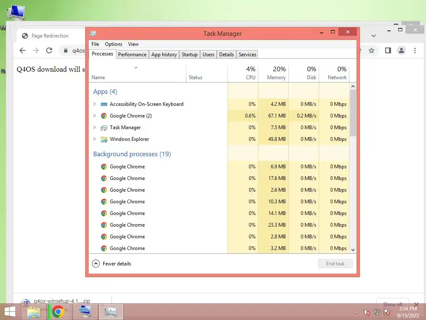Viewport: 426px width, 320px height.
Task: Click the Windows Explorer folder icon
Action: coord(104,139)
